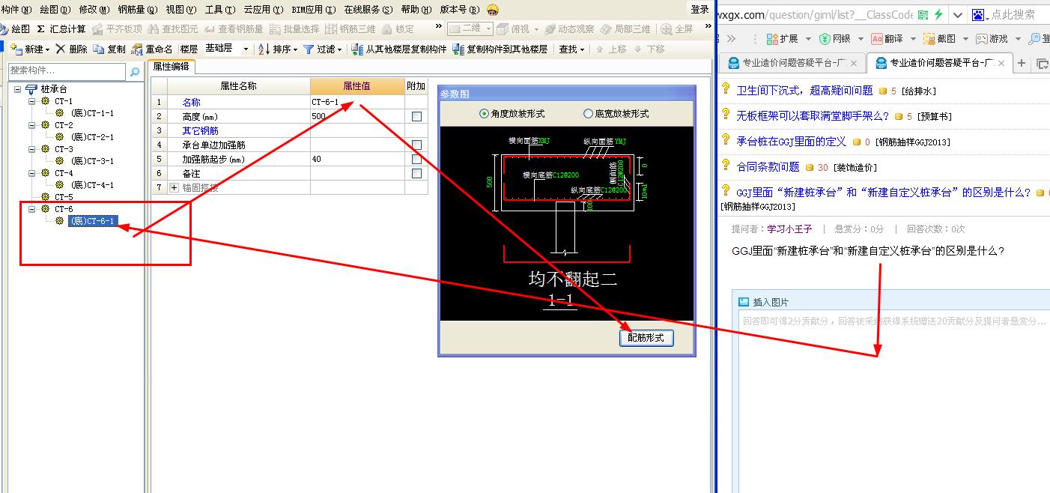Viewport: 1050px width, 493px height.
Task: Click 从其他楼层复制构件 icon
Action: pyautogui.click(x=357, y=49)
